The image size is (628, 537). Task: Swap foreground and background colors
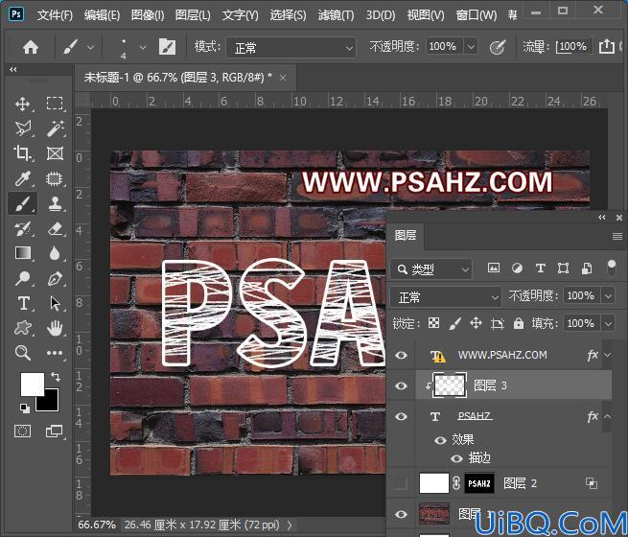point(56,377)
